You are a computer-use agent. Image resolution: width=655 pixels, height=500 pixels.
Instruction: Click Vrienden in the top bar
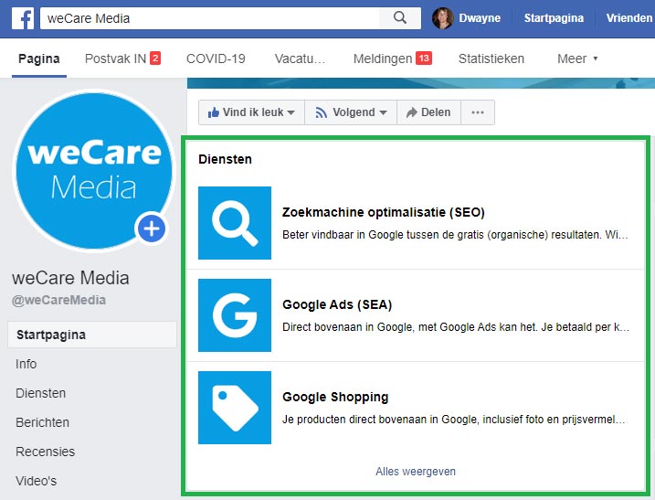point(629,18)
